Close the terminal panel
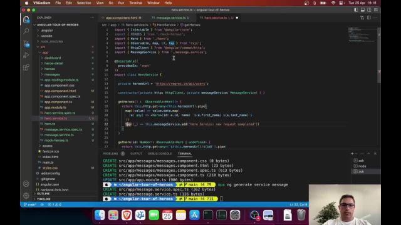Viewport: 401px width, 225px height. click(375, 154)
